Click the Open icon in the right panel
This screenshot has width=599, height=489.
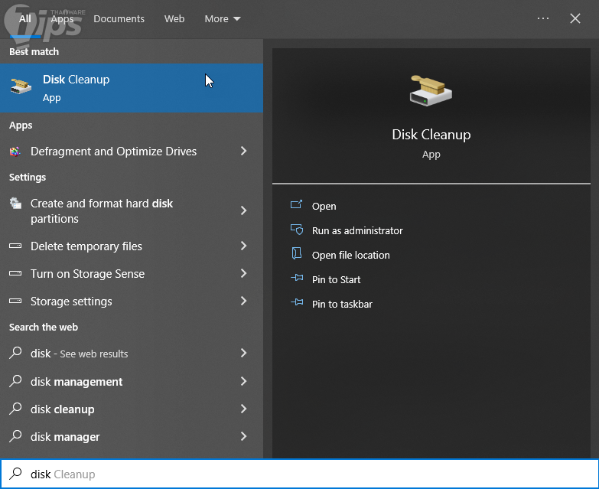coord(297,206)
